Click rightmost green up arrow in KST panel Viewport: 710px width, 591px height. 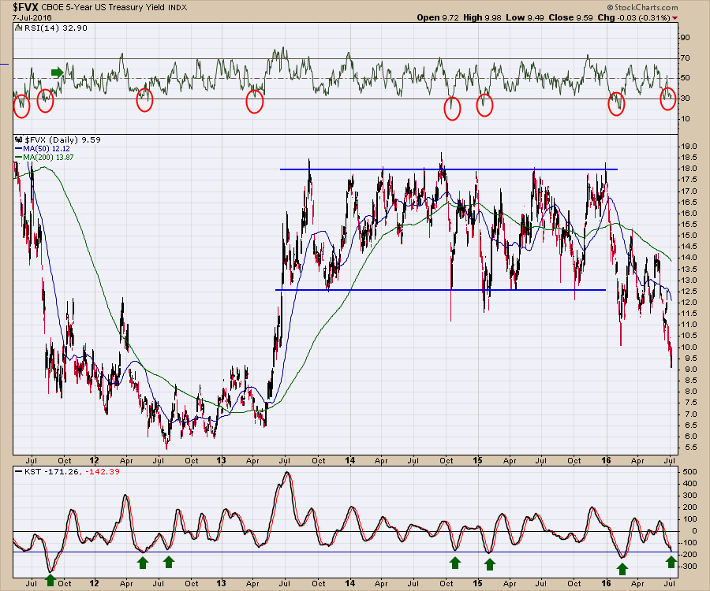pos(671,561)
